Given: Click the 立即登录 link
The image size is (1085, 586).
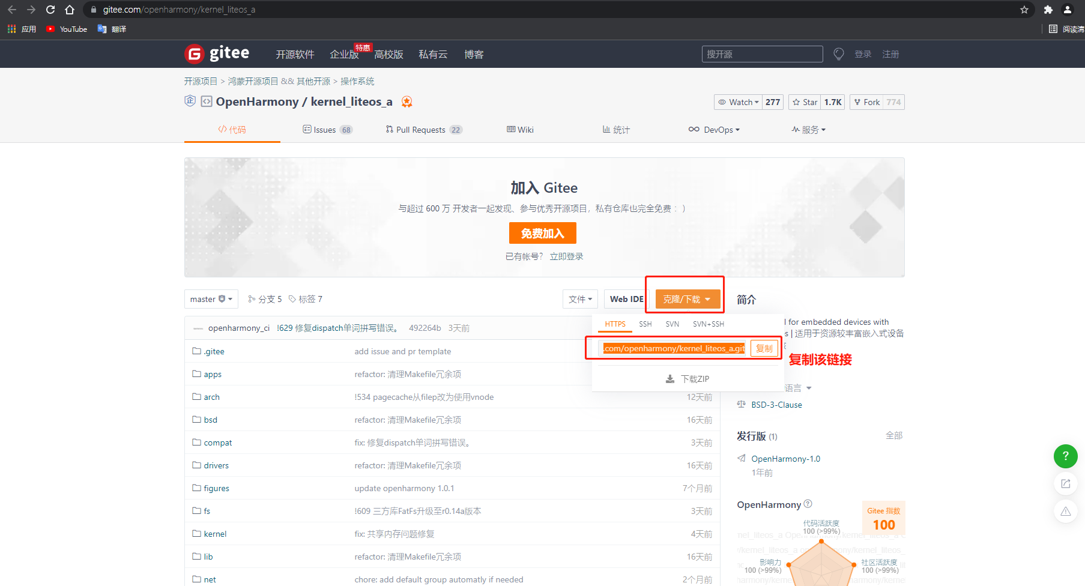Looking at the screenshot, I should click(566, 256).
